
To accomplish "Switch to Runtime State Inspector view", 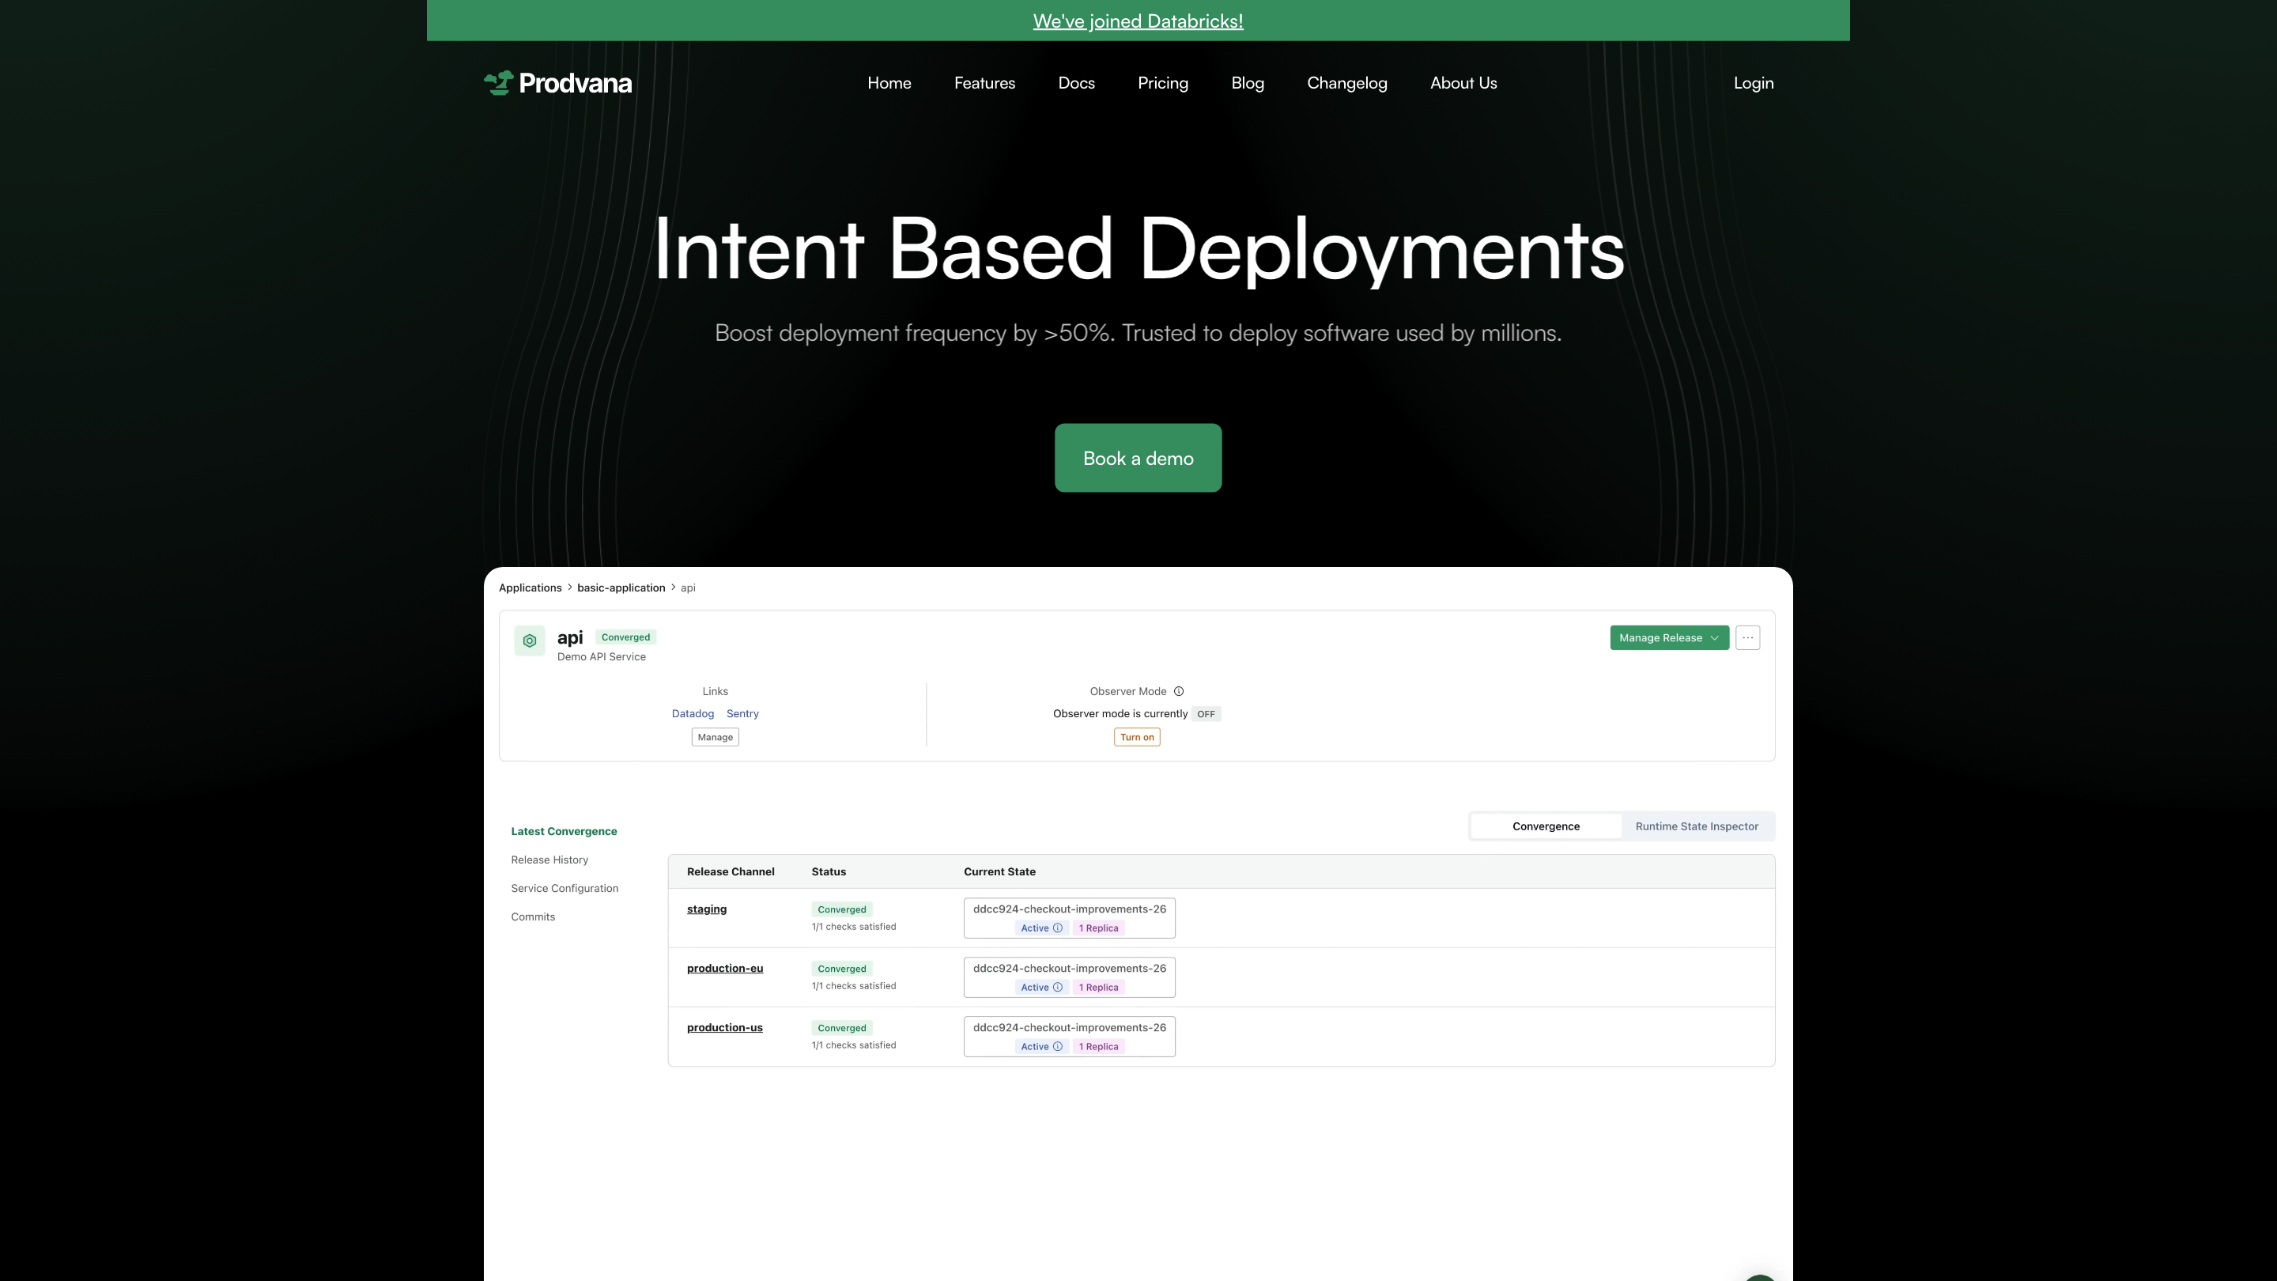I will [x=1696, y=826].
